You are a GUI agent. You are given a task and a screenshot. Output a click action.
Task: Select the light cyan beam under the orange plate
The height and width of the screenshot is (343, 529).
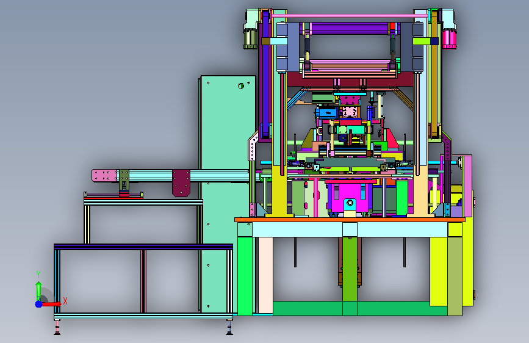pyautogui.click(x=350, y=229)
